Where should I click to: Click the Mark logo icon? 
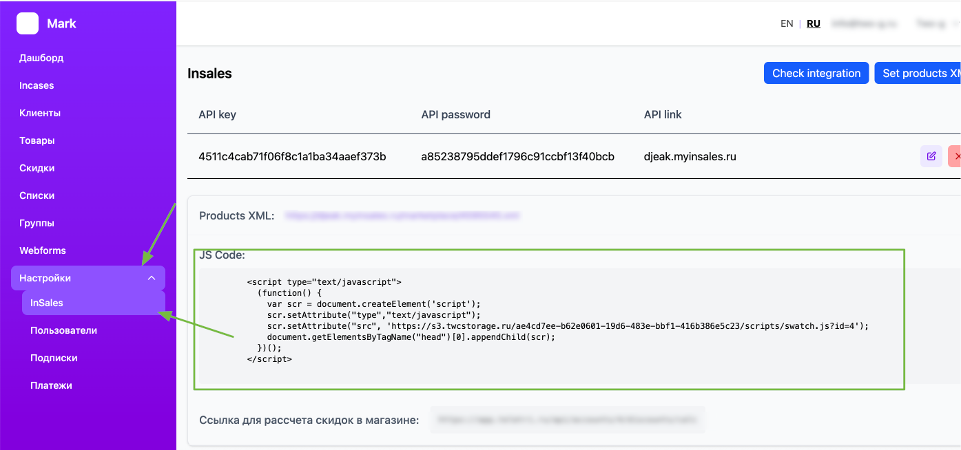(28, 23)
